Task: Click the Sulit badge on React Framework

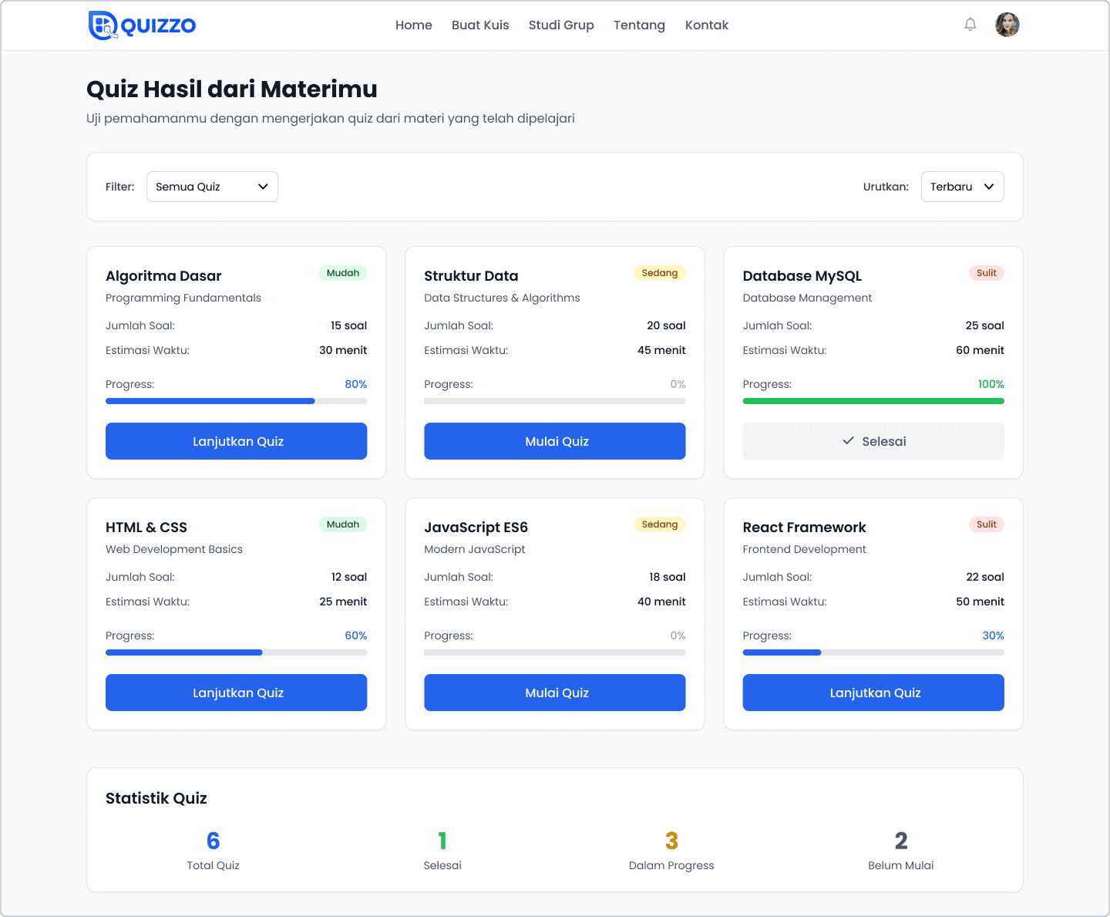Action: coord(987,524)
